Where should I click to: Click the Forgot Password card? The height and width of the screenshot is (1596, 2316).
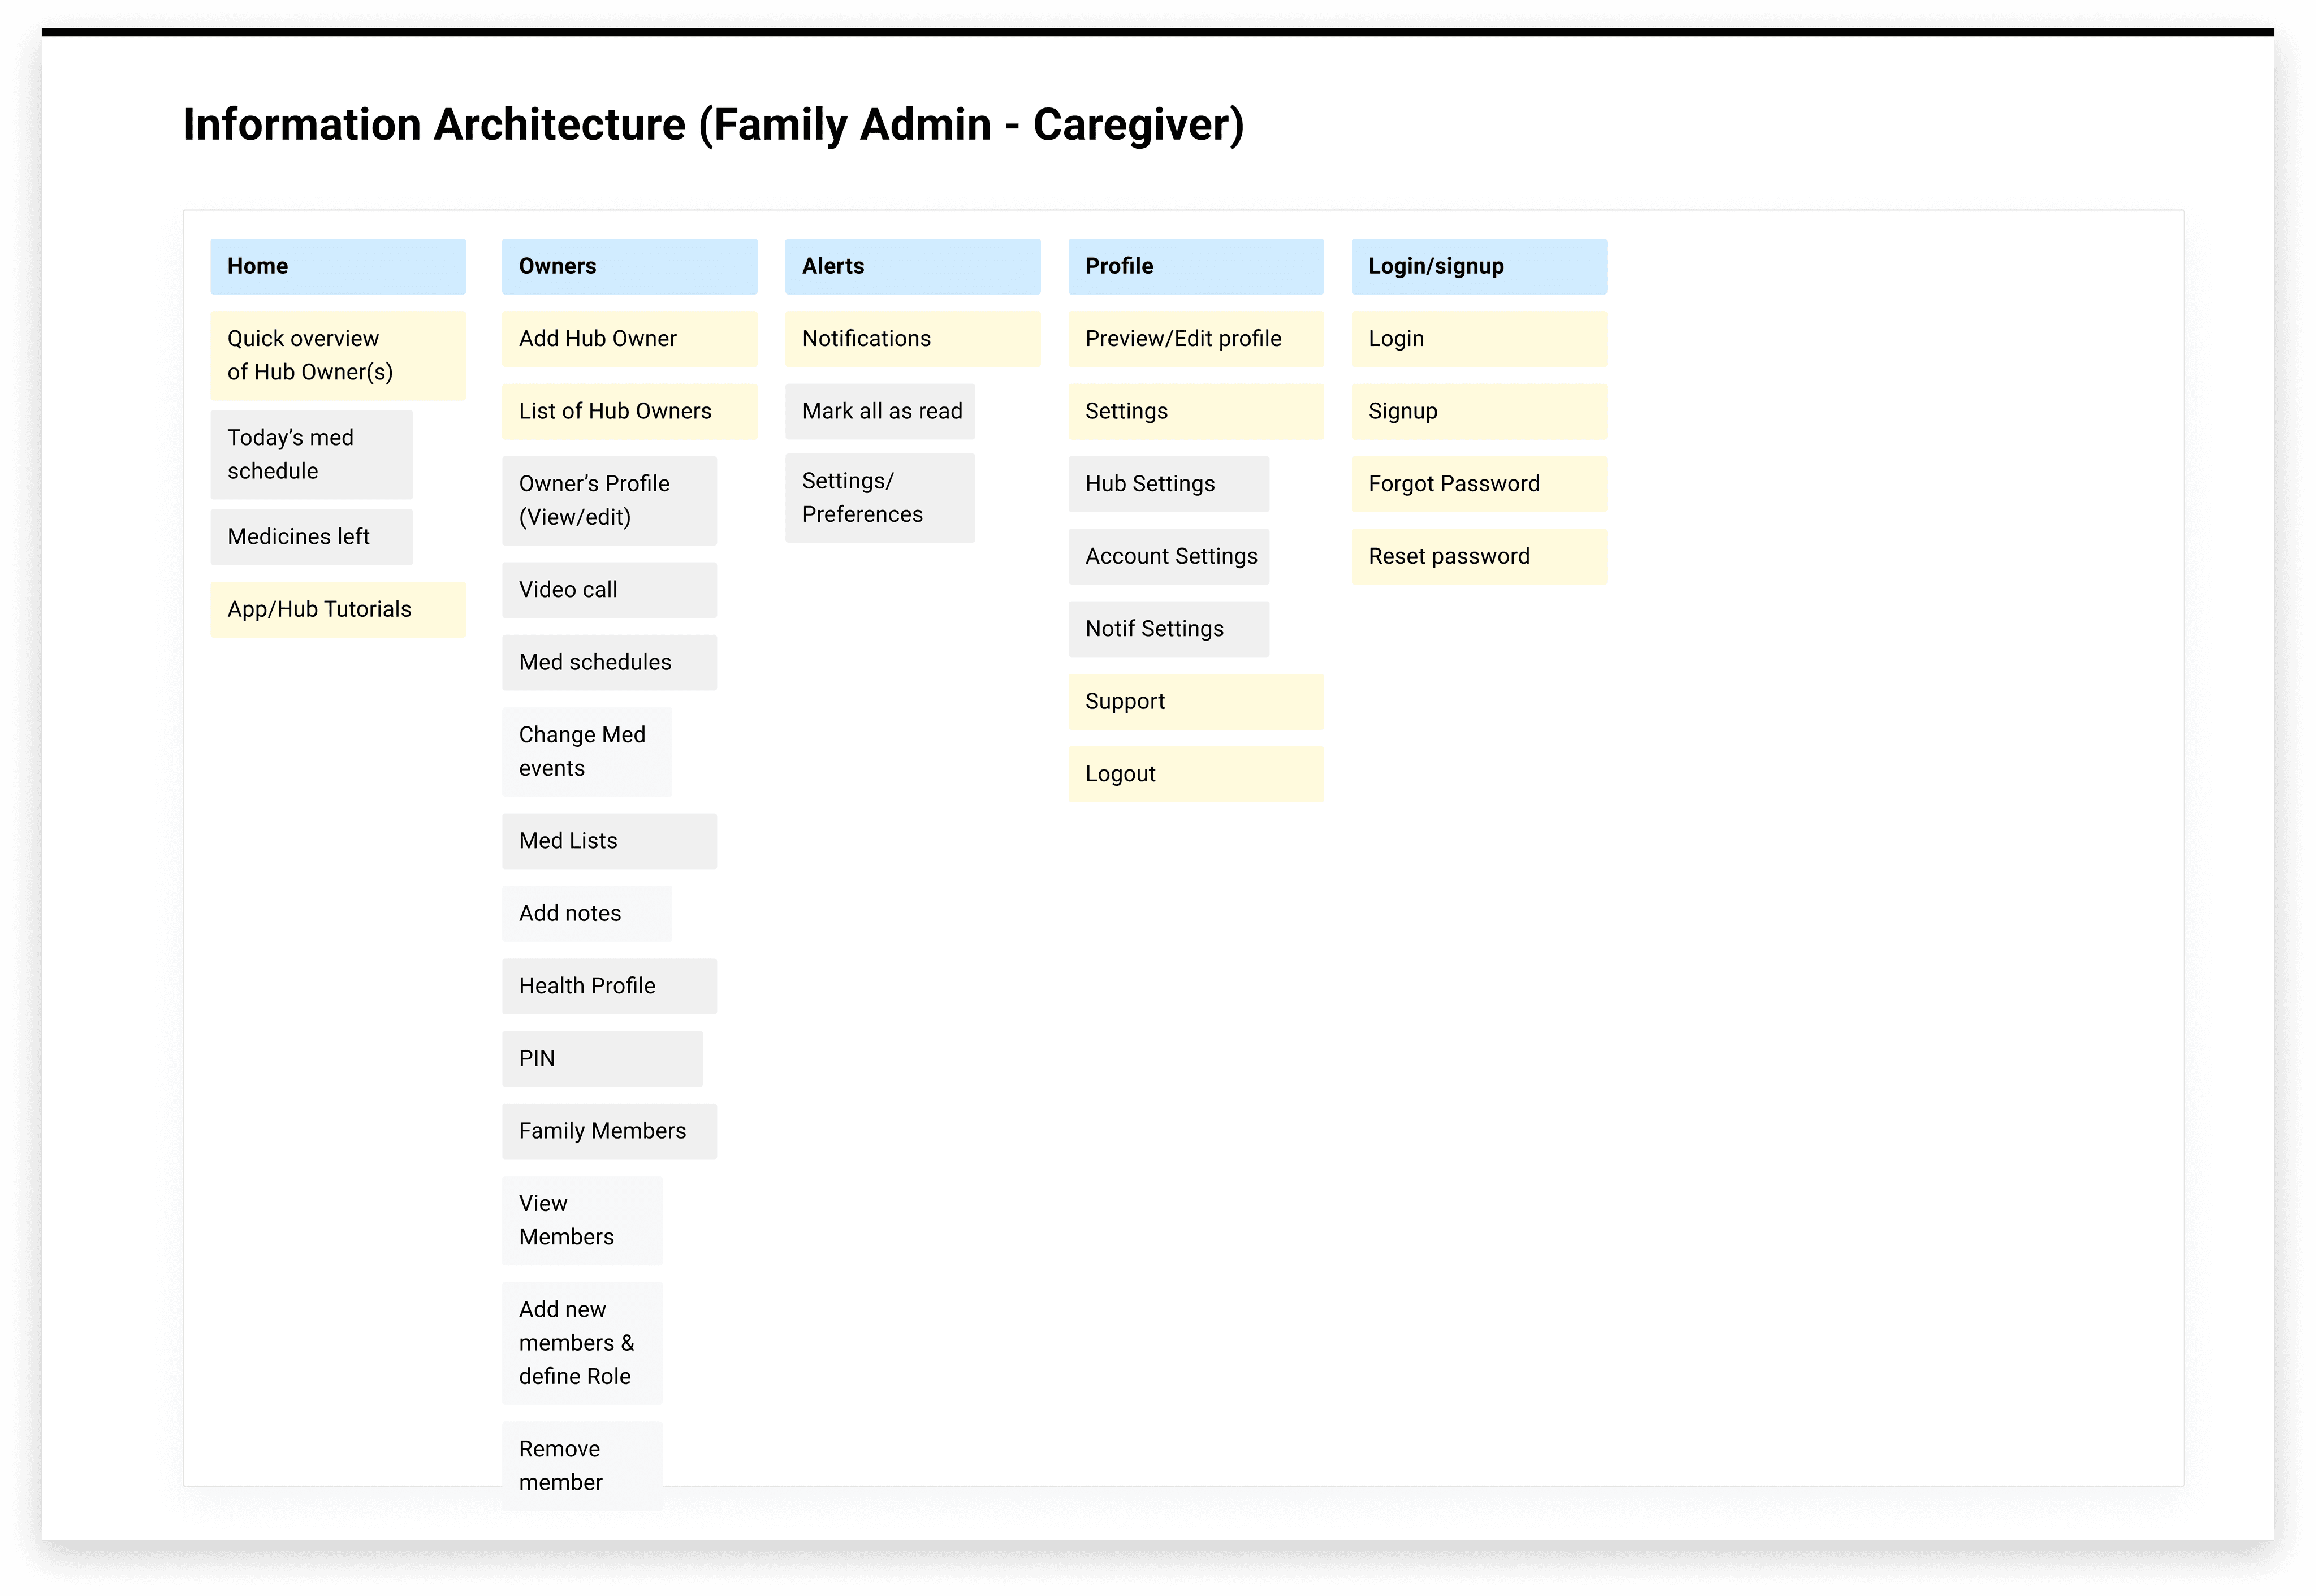(1478, 484)
